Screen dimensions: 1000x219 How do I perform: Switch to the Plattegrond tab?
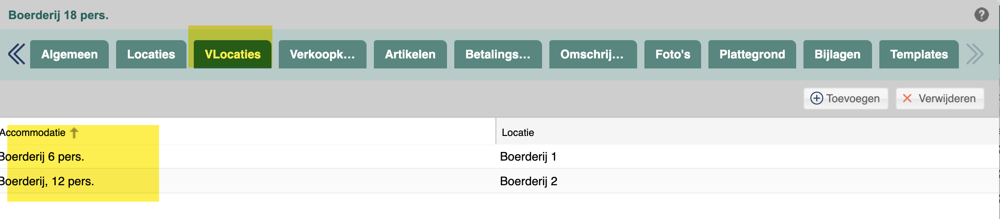tap(752, 54)
